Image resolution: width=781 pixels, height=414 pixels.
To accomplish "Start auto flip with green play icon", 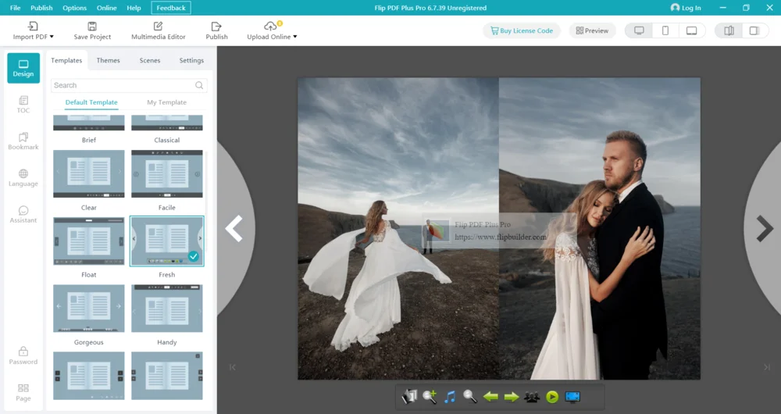I will (x=552, y=397).
